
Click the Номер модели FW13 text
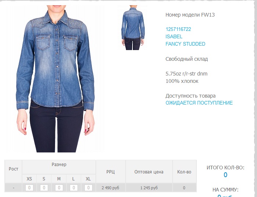(x=190, y=15)
